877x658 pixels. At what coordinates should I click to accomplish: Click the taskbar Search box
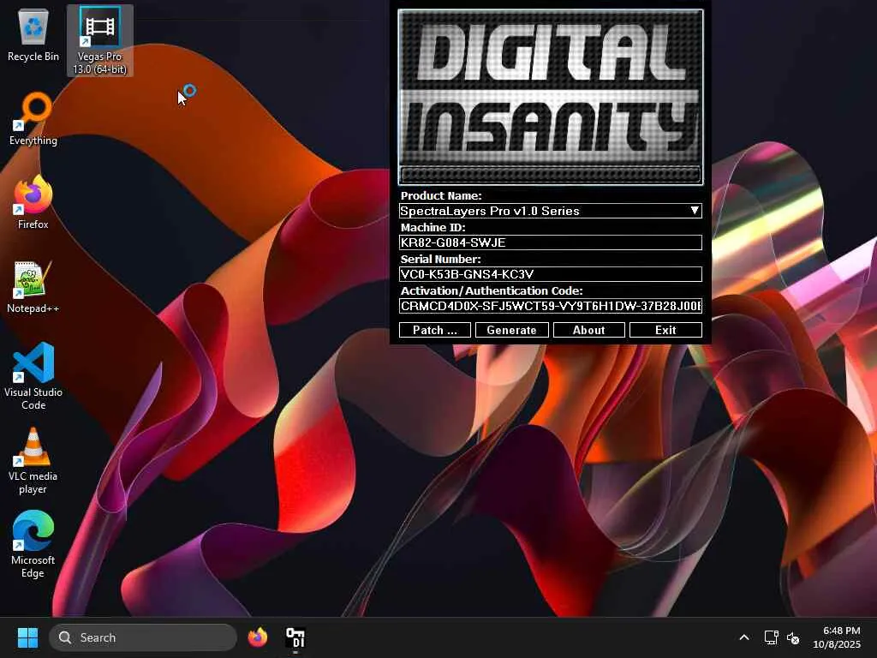click(x=143, y=637)
